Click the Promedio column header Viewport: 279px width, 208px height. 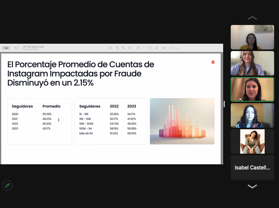[52, 106]
